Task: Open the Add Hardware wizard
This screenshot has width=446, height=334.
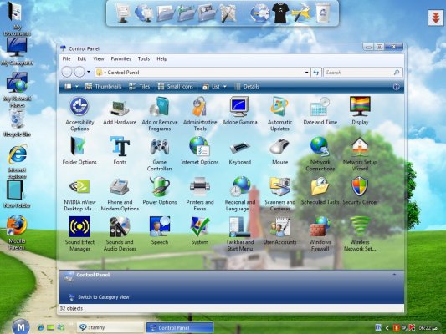Action: [x=120, y=111]
